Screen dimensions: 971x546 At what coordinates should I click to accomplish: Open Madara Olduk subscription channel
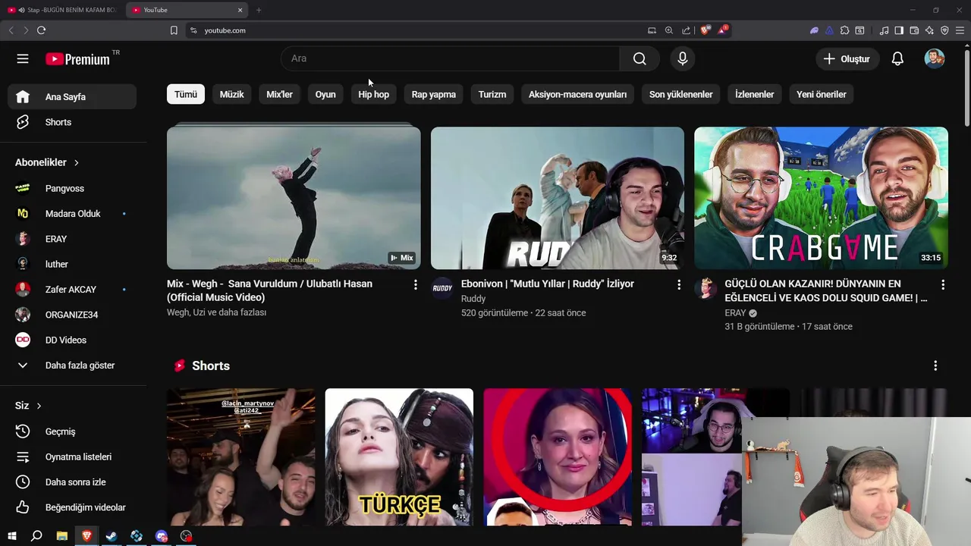72,214
